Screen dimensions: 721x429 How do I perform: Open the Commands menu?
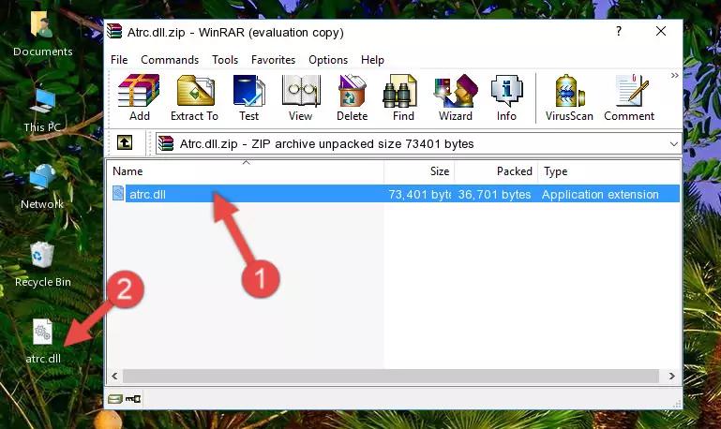(x=170, y=60)
